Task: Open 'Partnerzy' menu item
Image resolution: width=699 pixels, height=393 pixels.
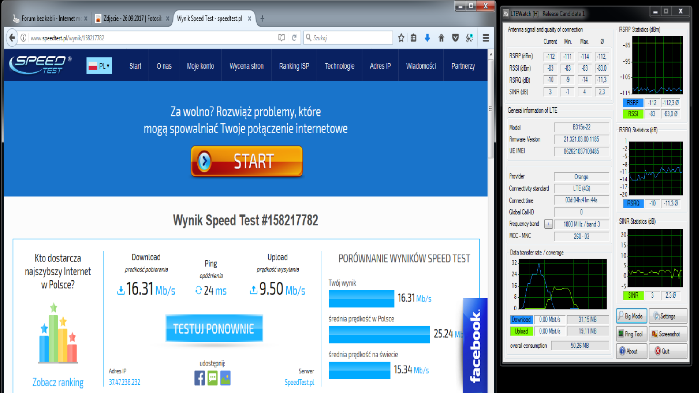Action: pos(463,66)
